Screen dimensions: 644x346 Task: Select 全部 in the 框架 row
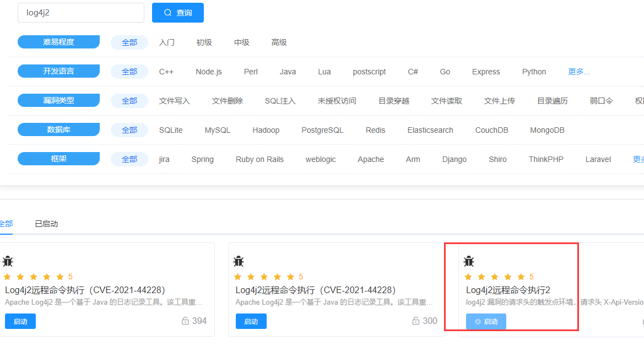pyautogui.click(x=129, y=159)
